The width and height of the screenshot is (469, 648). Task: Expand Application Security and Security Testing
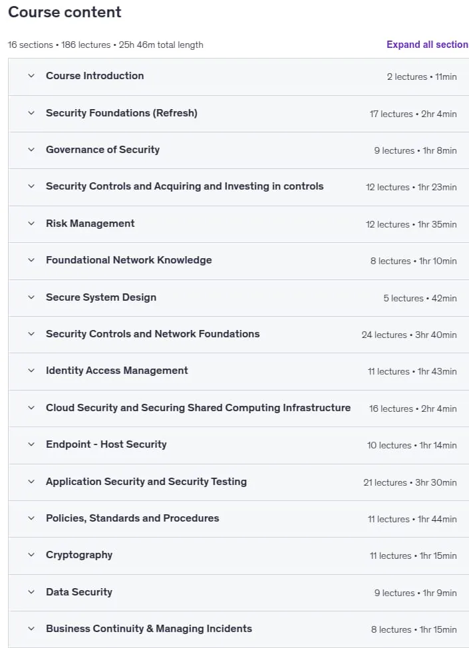146,482
